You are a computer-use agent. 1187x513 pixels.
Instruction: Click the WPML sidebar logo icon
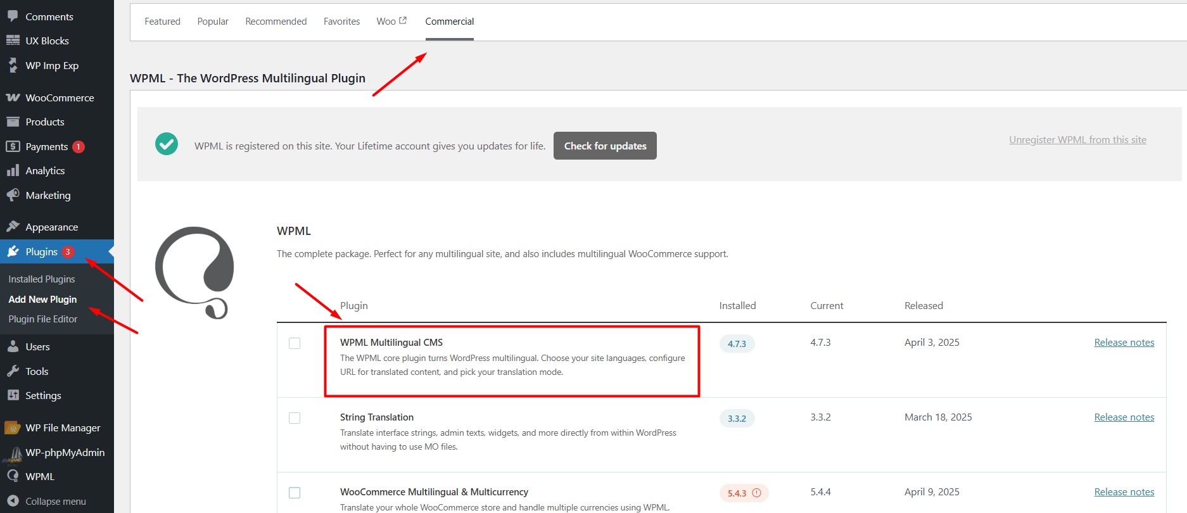click(13, 476)
